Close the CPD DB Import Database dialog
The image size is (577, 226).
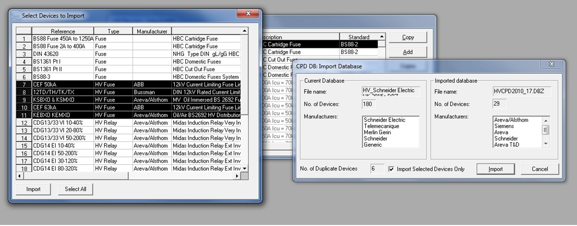click(551, 64)
